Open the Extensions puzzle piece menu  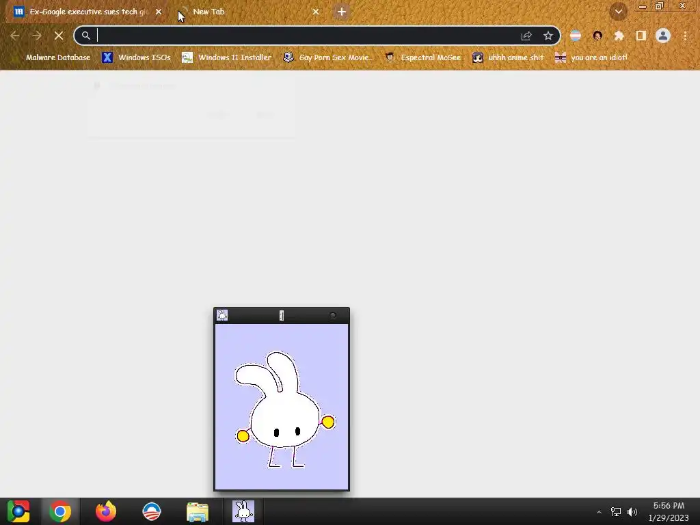(x=619, y=36)
